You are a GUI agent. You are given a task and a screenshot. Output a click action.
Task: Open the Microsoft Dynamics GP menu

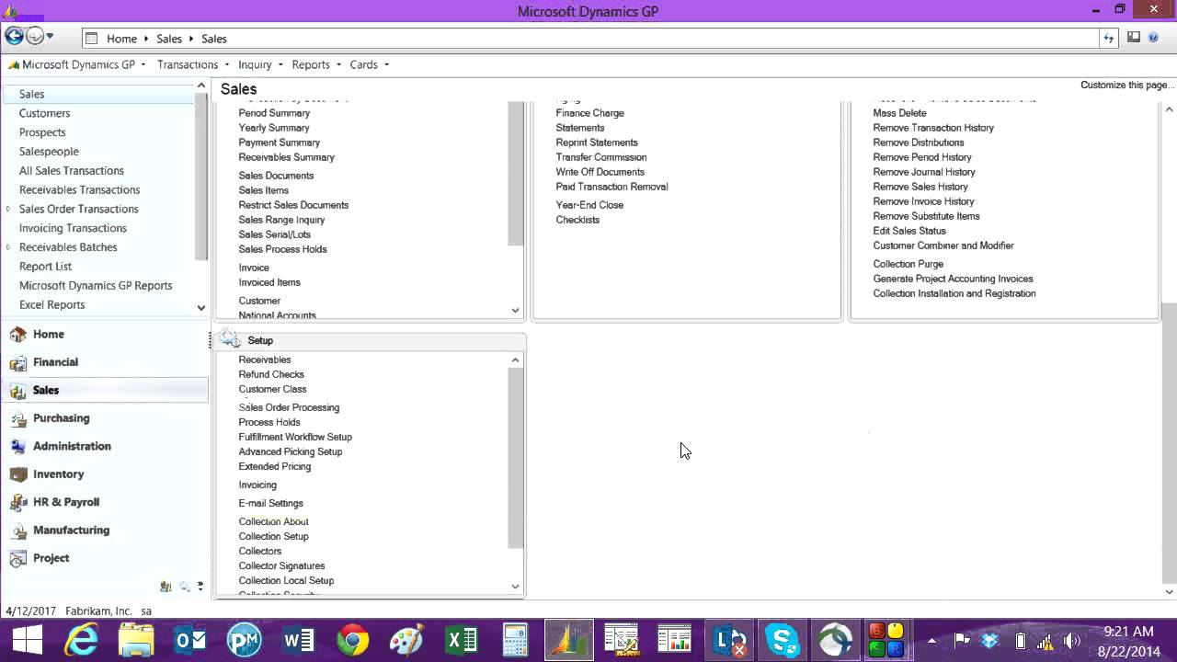(78, 64)
